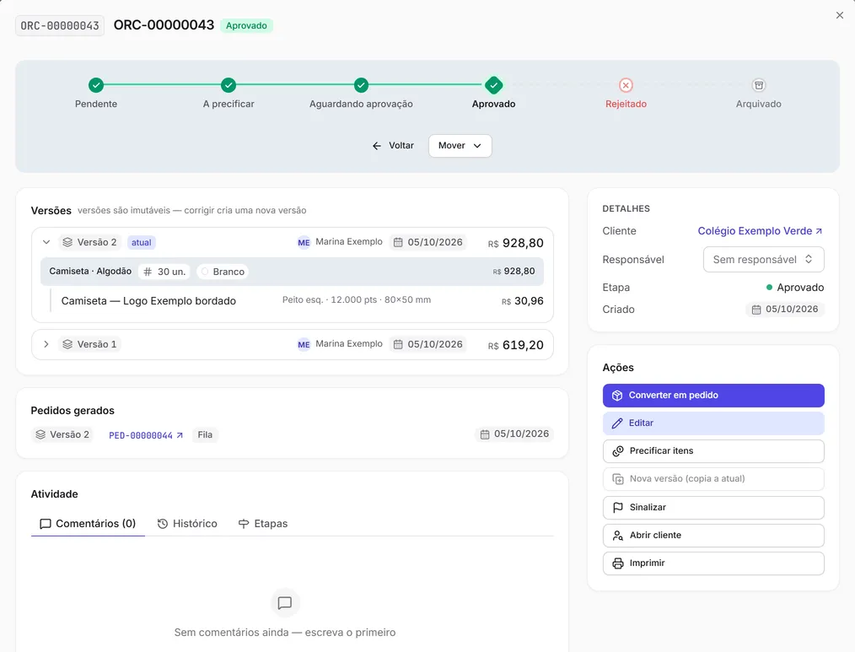Click the pencil icon in Editar
Image resolution: width=855 pixels, height=652 pixels.
click(x=617, y=423)
